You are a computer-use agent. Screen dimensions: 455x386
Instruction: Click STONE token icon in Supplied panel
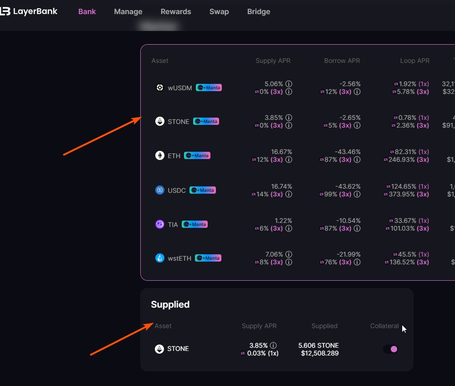point(159,349)
